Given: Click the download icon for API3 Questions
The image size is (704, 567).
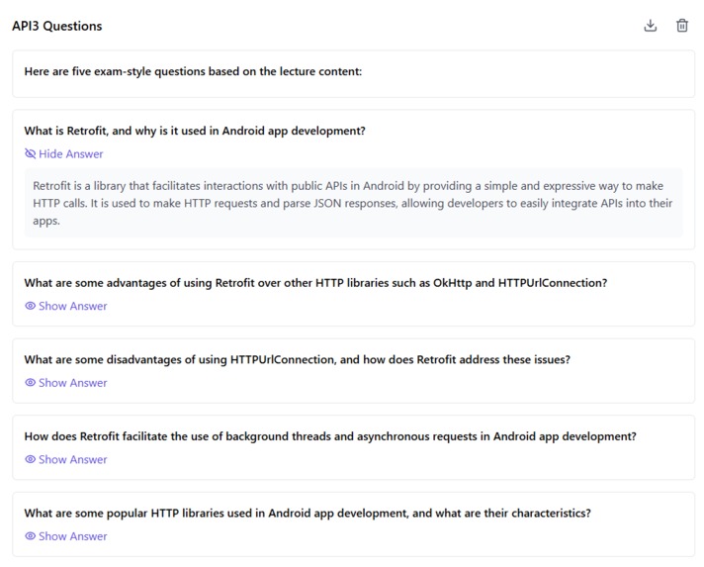Looking at the screenshot, I should (x=650, y=26).
